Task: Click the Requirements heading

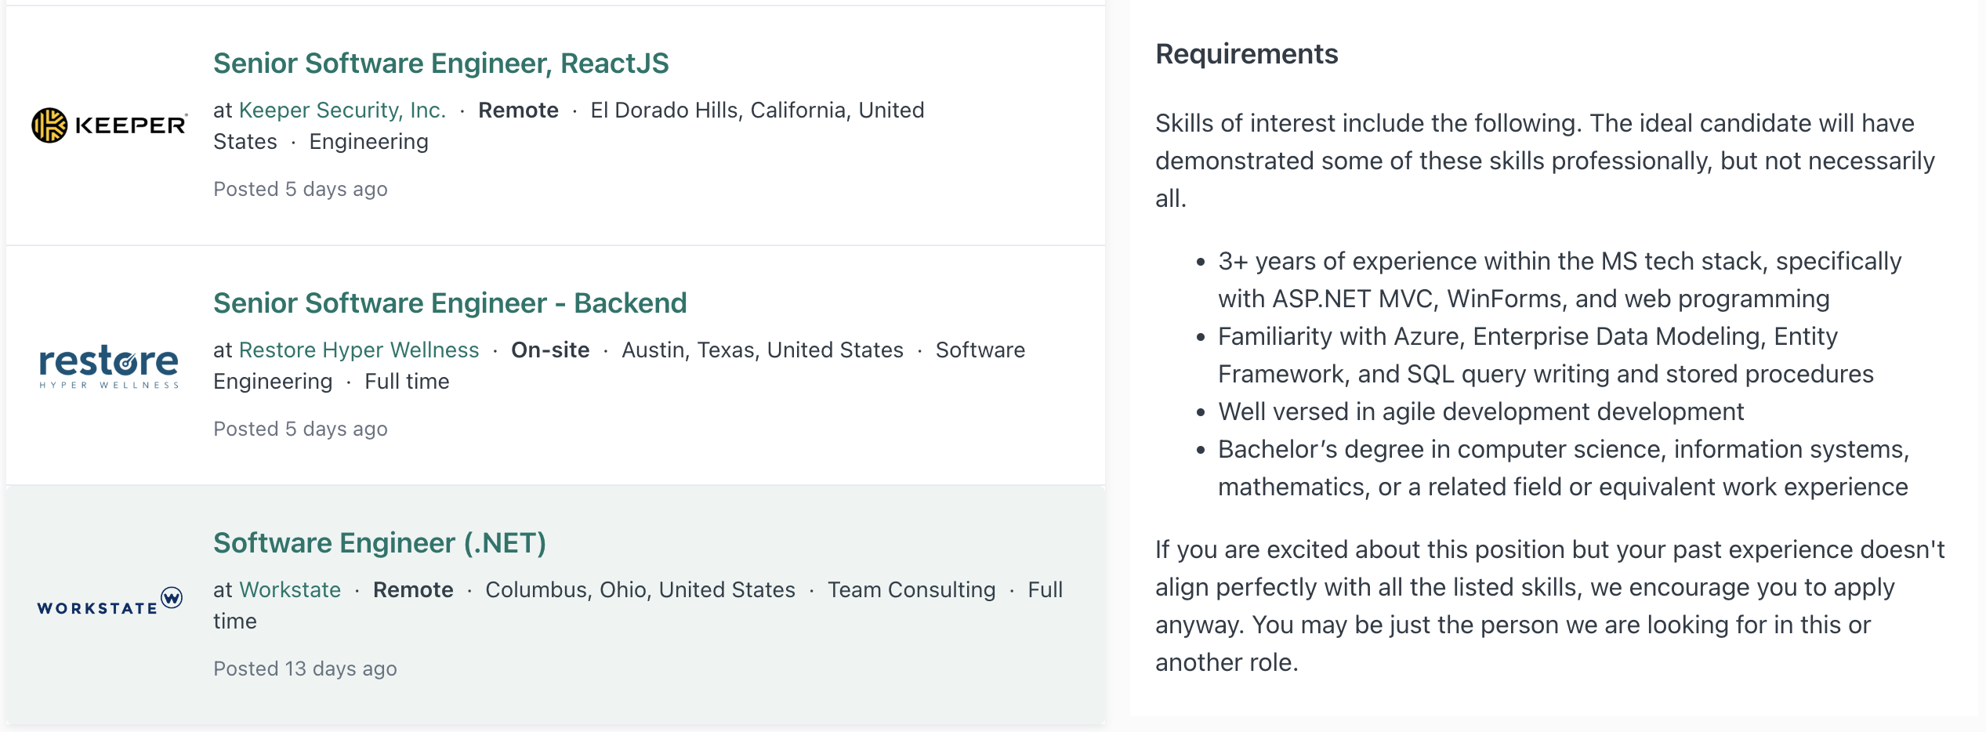Action: pyautogui.click(x=1246, y=54)
